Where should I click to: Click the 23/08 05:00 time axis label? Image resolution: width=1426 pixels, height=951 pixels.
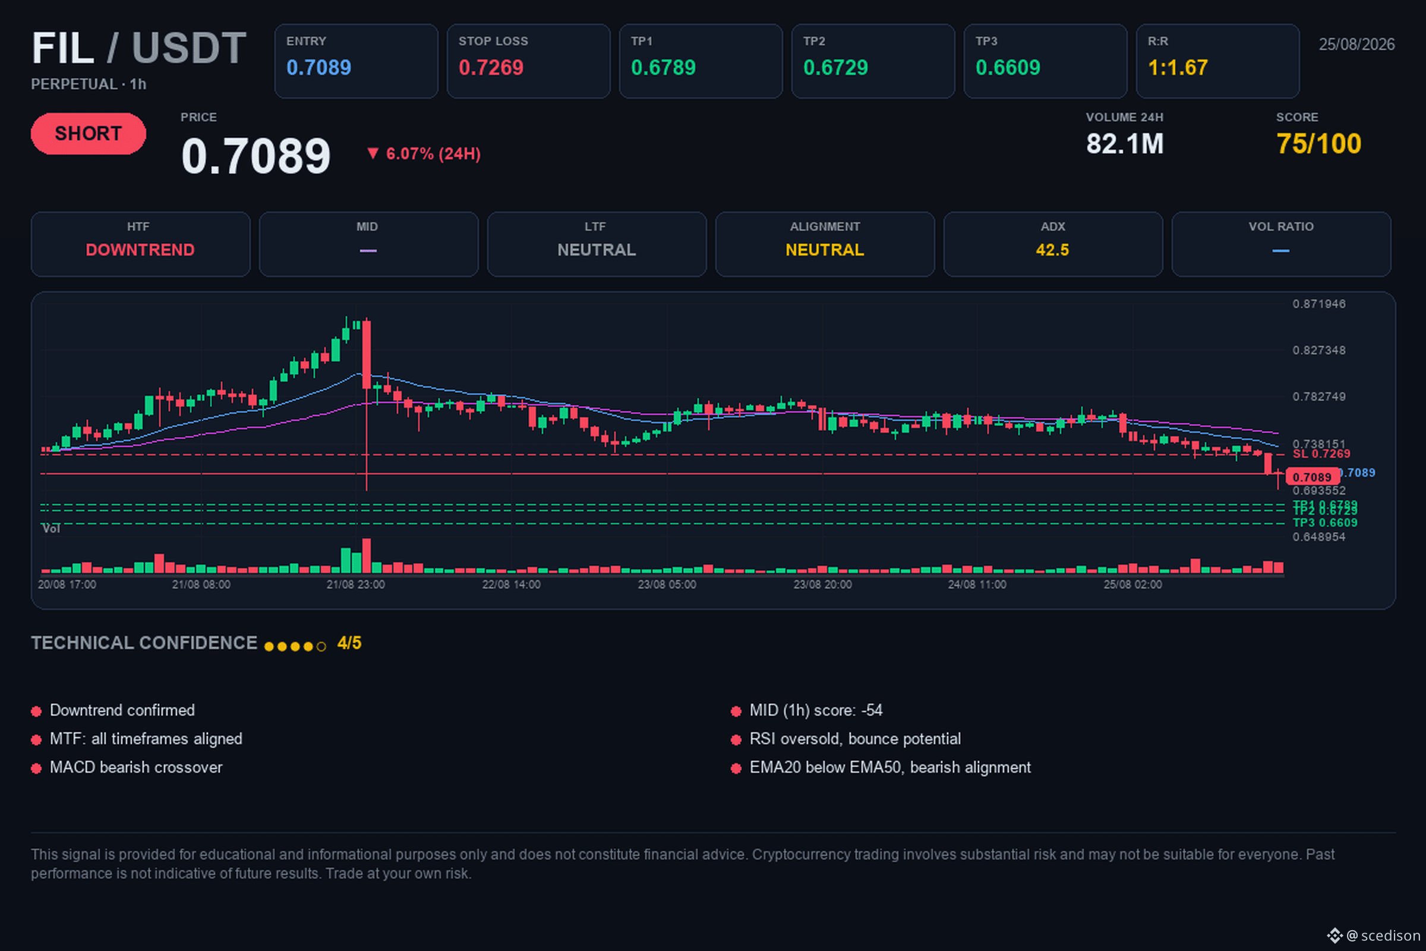point(667,585)
